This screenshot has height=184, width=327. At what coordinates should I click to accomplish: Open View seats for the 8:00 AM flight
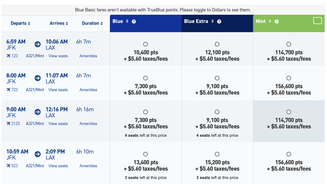click(58, 90)
